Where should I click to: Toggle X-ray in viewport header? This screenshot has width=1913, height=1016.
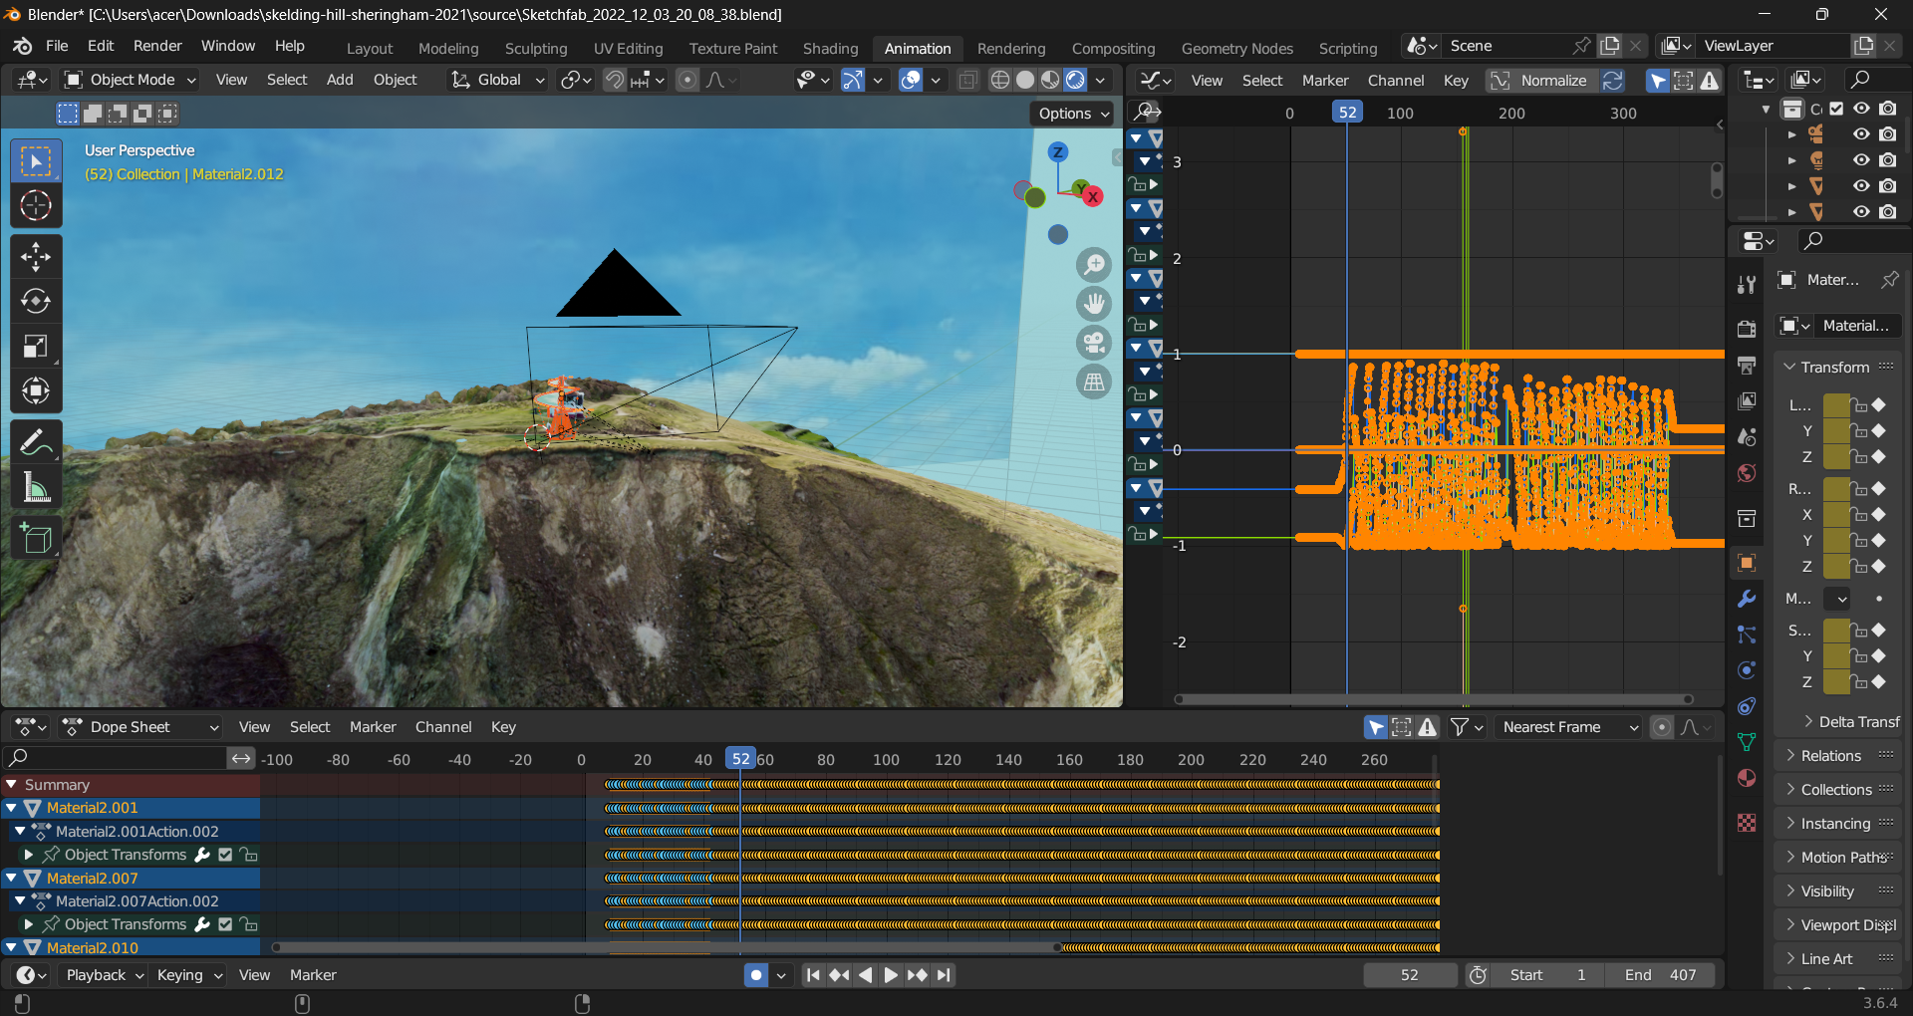pos(967,80)
